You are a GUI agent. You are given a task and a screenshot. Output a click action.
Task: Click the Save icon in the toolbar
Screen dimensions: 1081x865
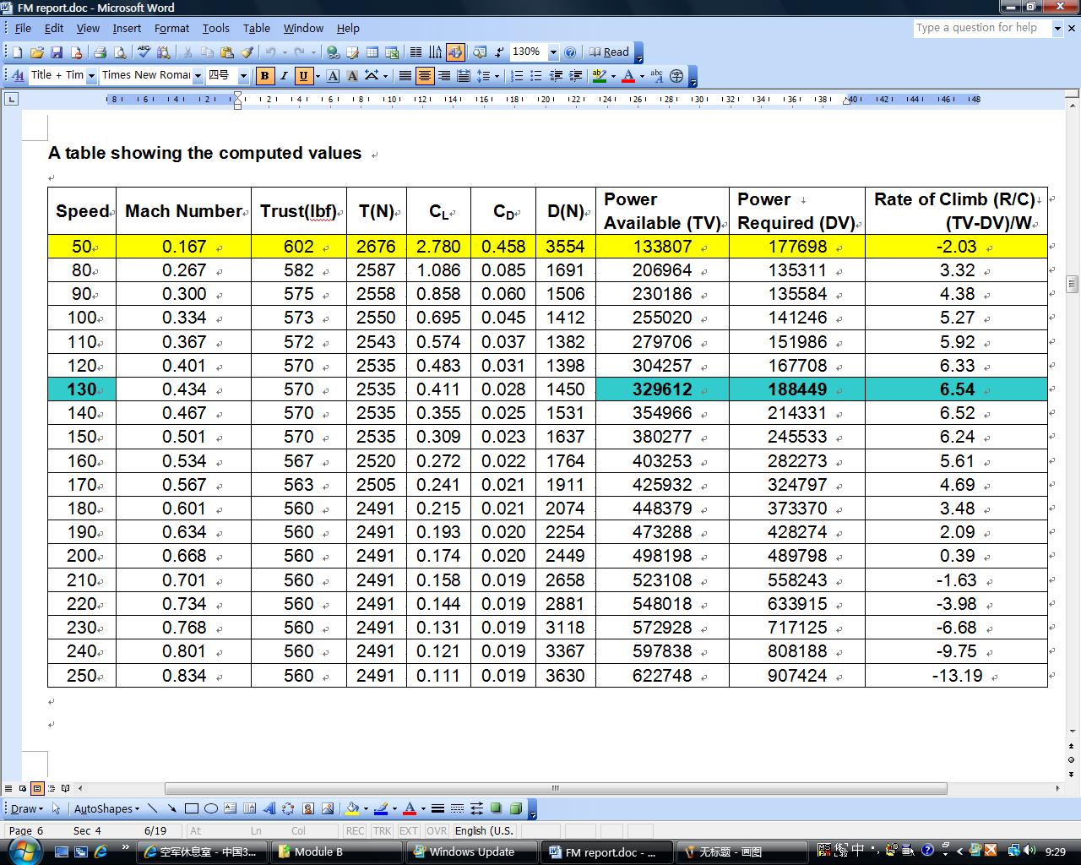57,52
